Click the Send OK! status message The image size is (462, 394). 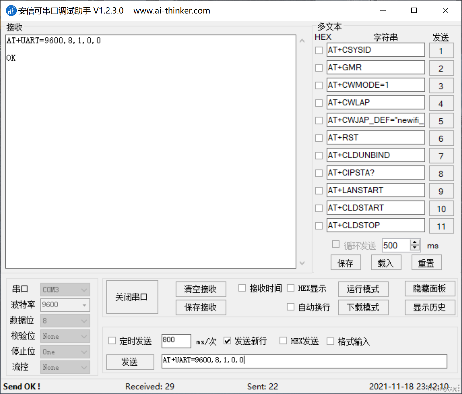click(22, 386)
